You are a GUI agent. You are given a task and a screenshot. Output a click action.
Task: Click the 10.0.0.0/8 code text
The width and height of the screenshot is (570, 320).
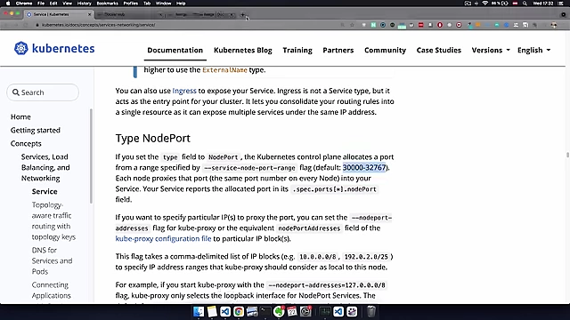pyautogui.click(x=317, y=257)
